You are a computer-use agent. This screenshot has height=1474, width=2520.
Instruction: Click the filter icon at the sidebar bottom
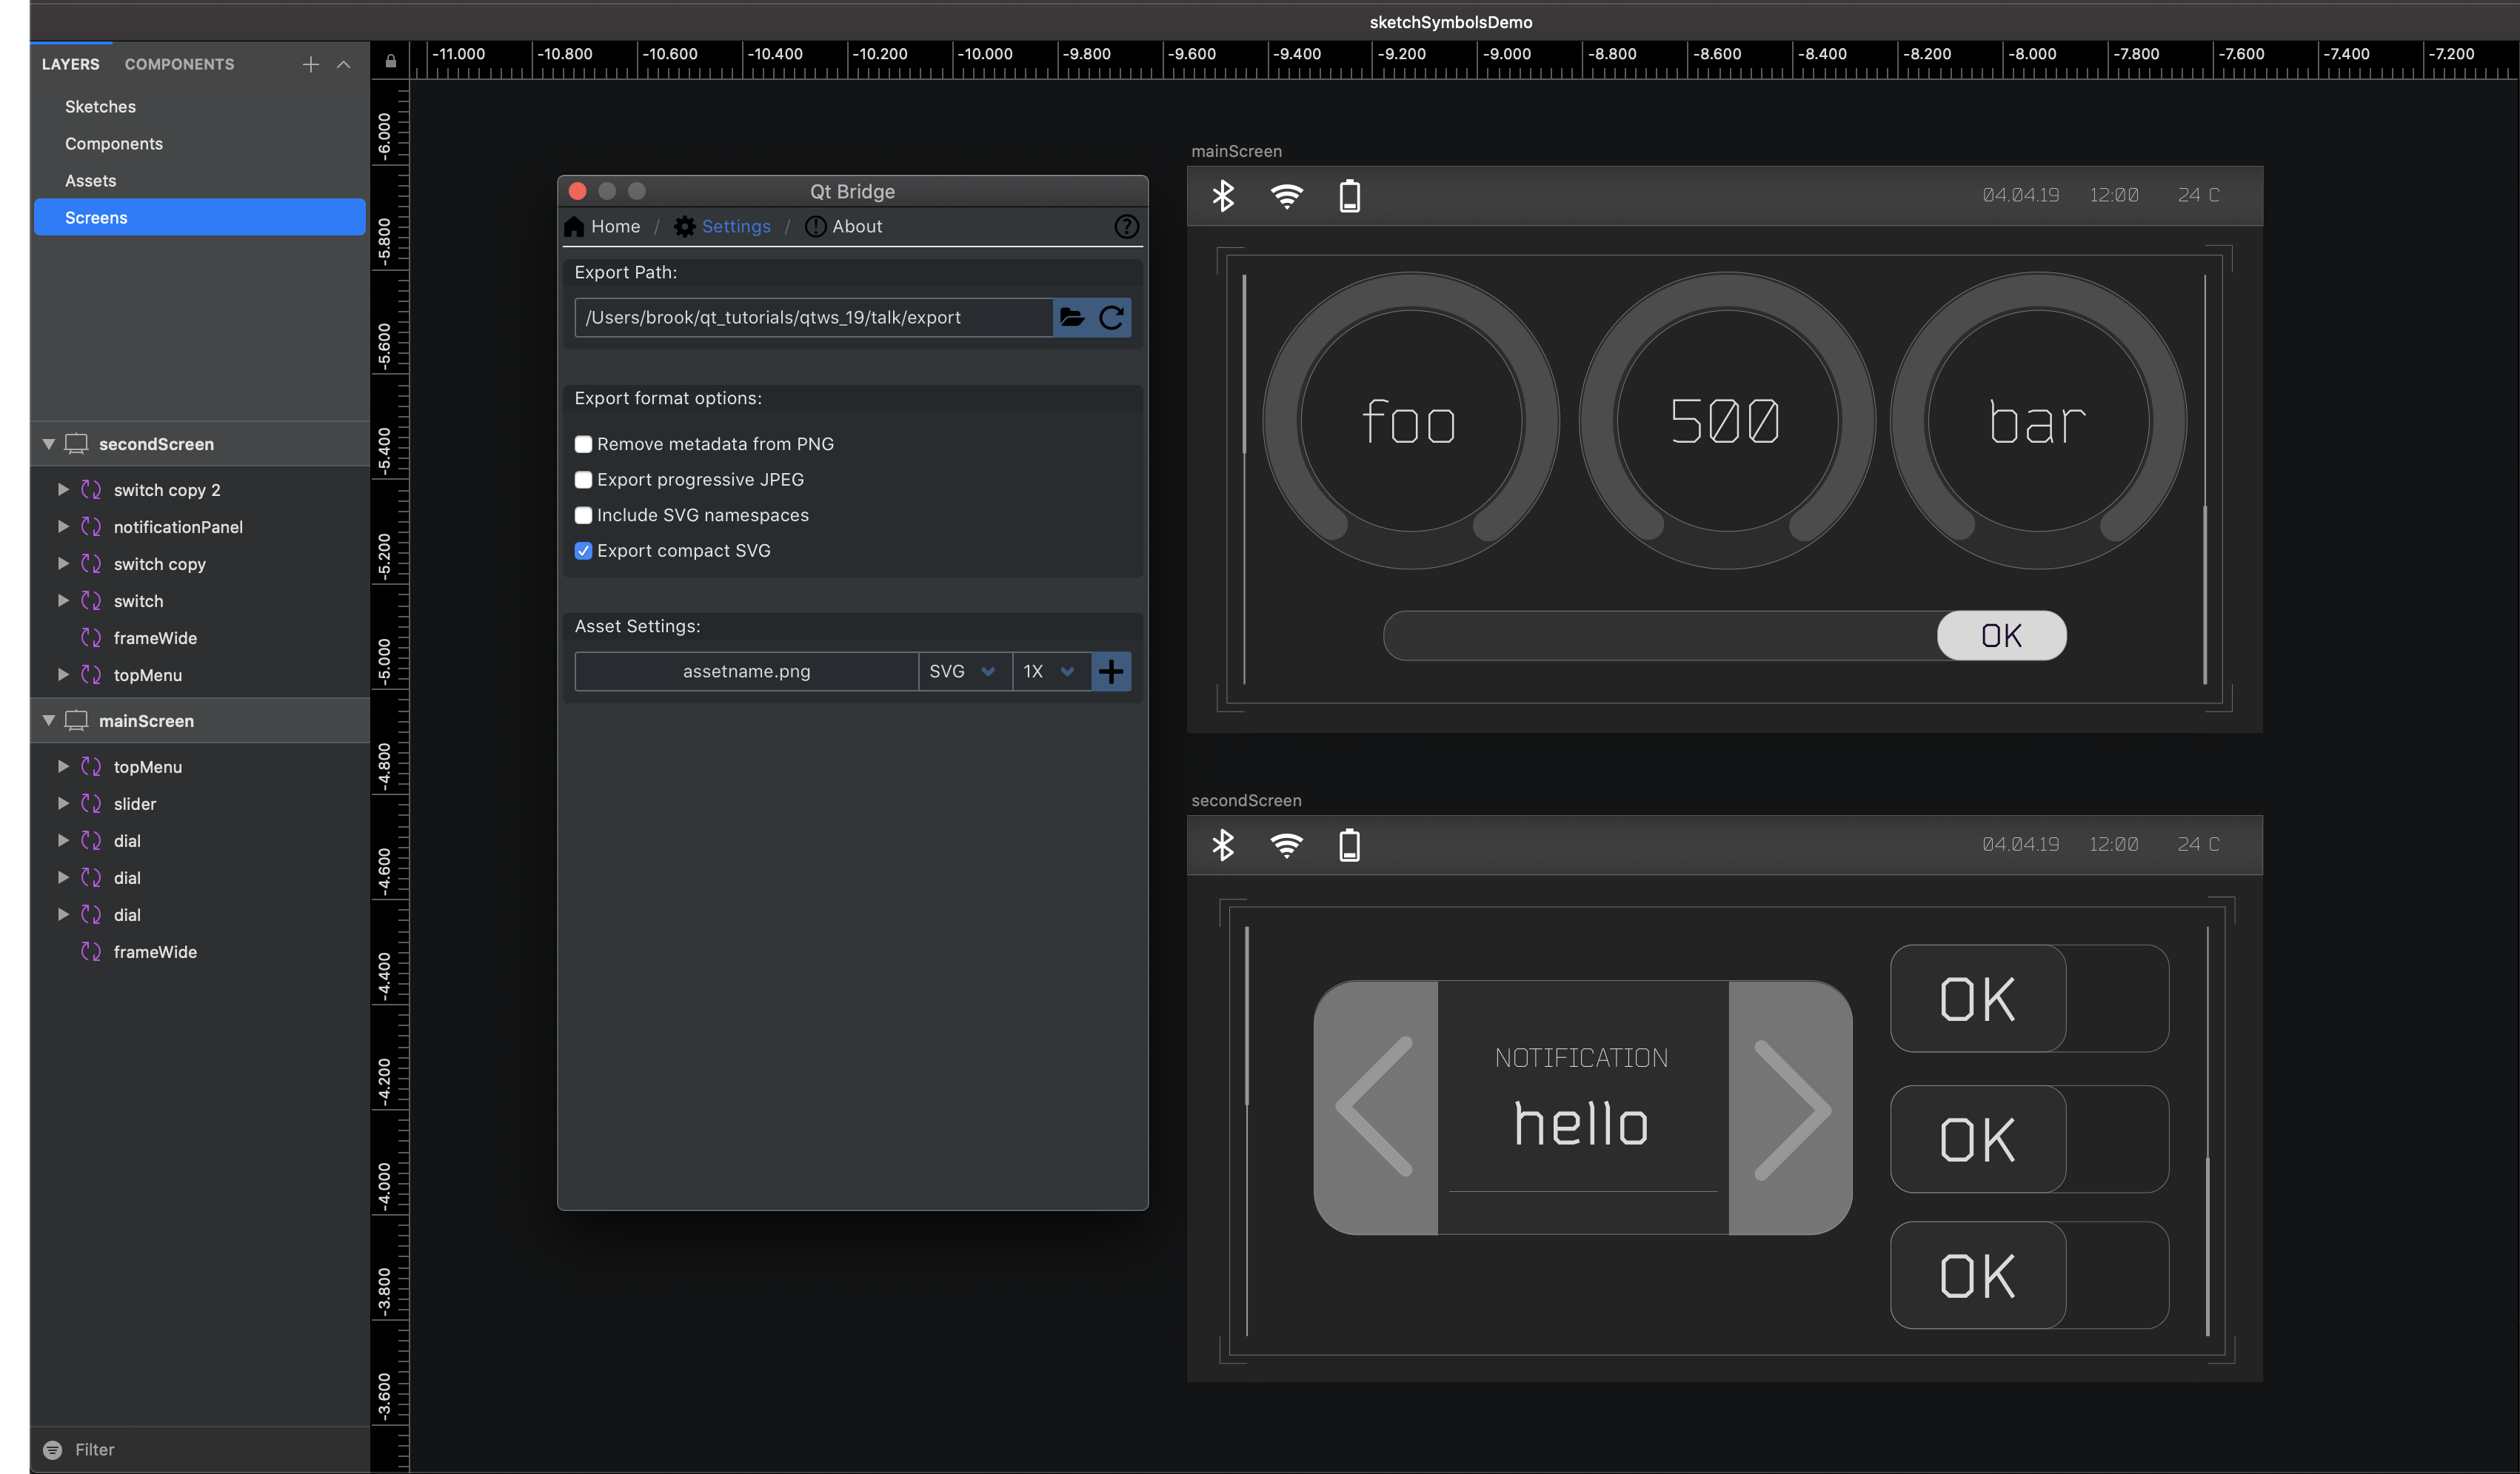click(x=54, y=1449)
